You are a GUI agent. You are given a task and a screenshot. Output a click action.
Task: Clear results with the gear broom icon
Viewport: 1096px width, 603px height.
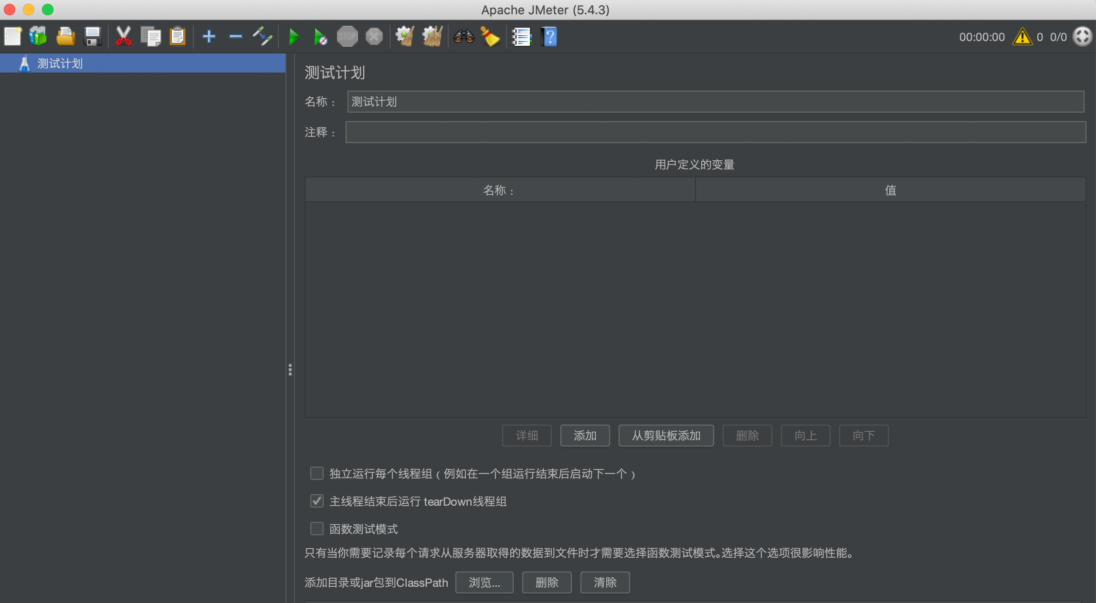coord(405,37)
